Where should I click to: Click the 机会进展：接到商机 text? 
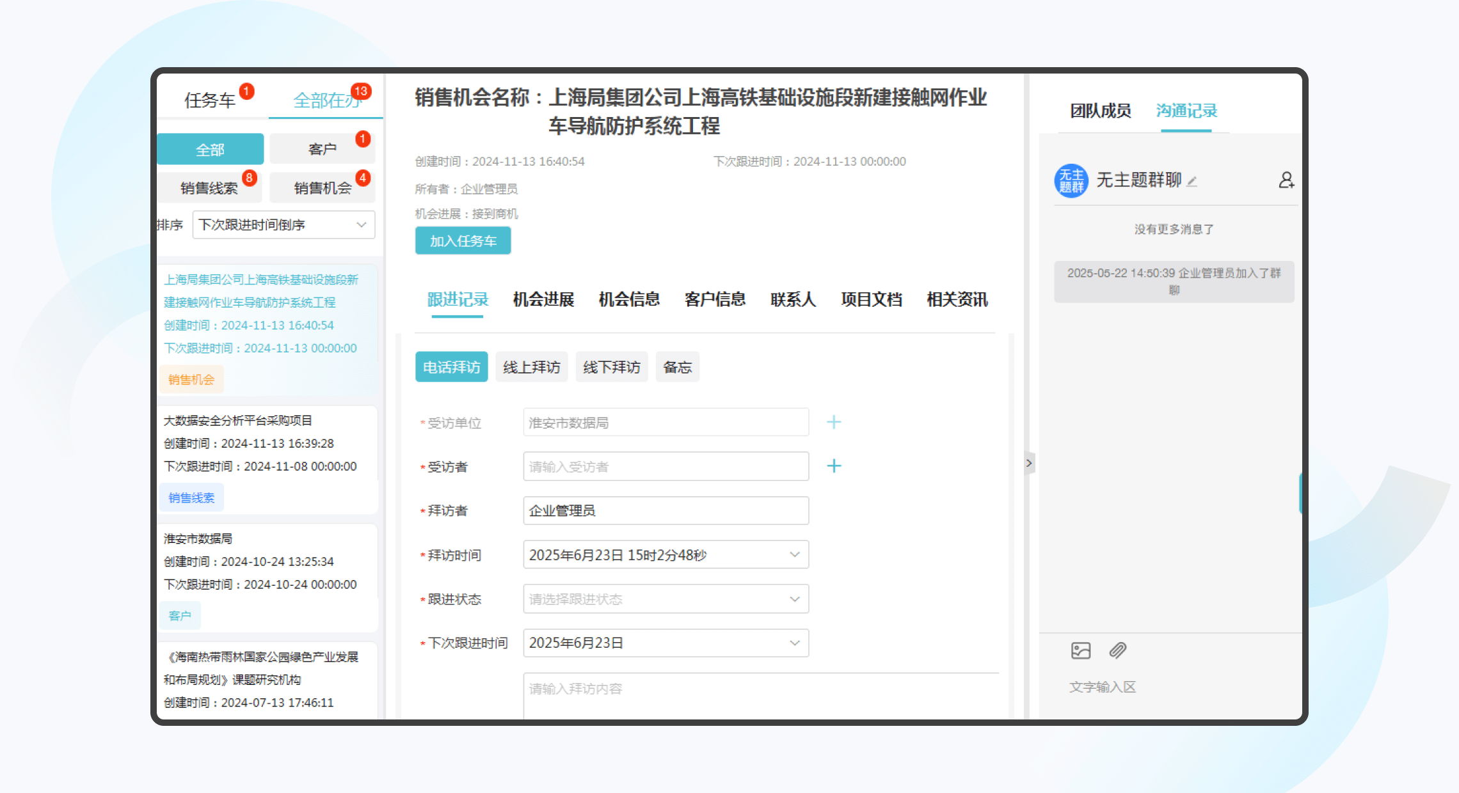(466, 214)
